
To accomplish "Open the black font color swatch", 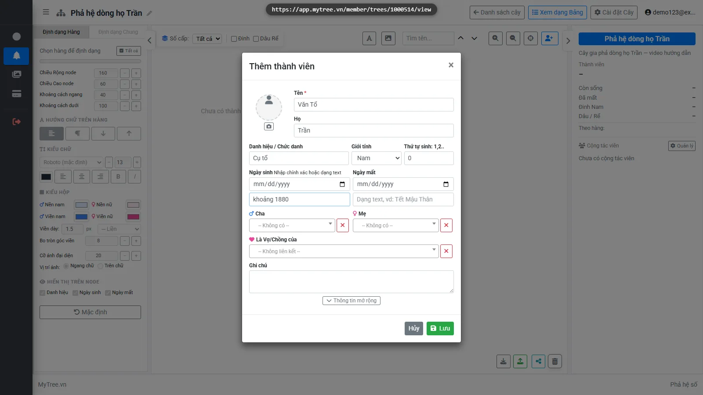I will (46, 177).
